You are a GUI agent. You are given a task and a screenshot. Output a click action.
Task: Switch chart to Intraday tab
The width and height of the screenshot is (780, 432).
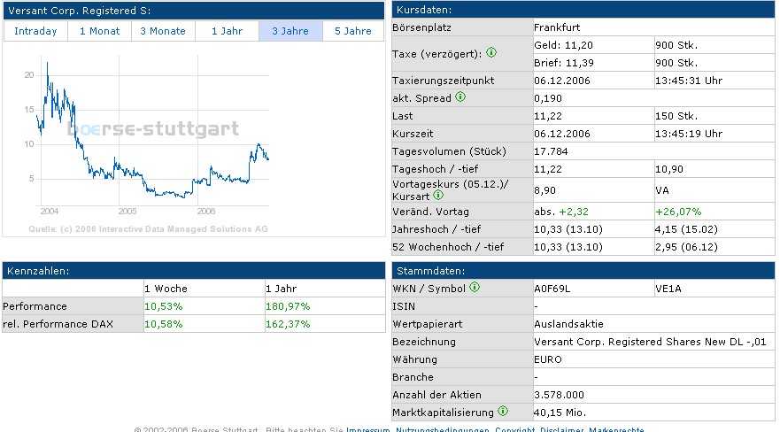[35, 31]
